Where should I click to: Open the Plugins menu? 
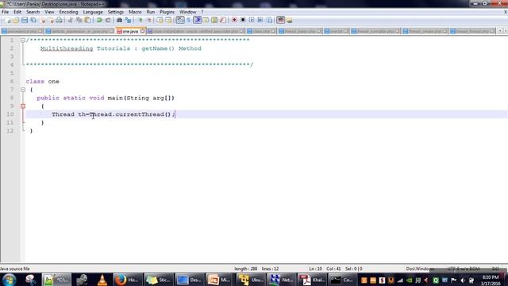(x=167, y=12)
